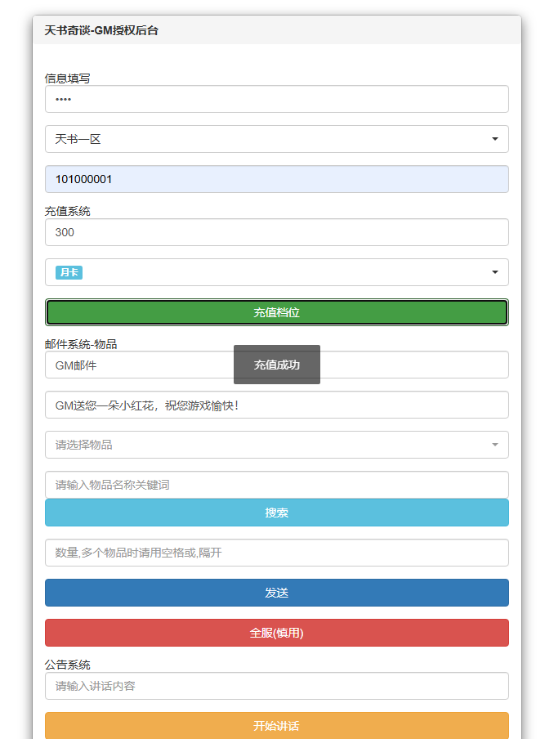The image size is (554, 739).
Task: Open the 月卡 recharge type dropdown
Action: click(276, 272)
